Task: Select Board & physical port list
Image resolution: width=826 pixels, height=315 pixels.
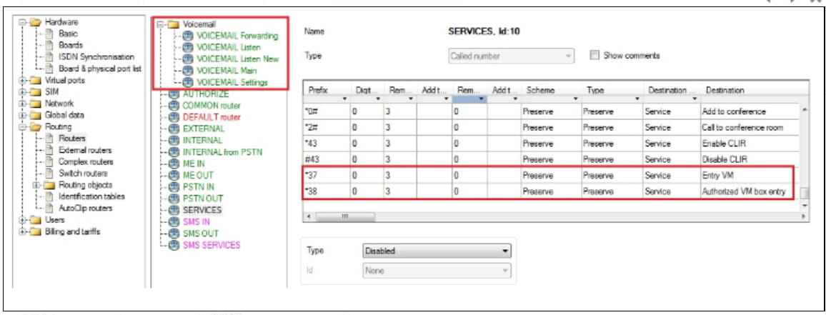Action: (100, 69)
